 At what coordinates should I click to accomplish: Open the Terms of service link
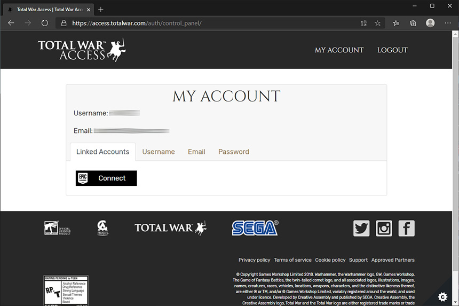(x=292, y=260)
